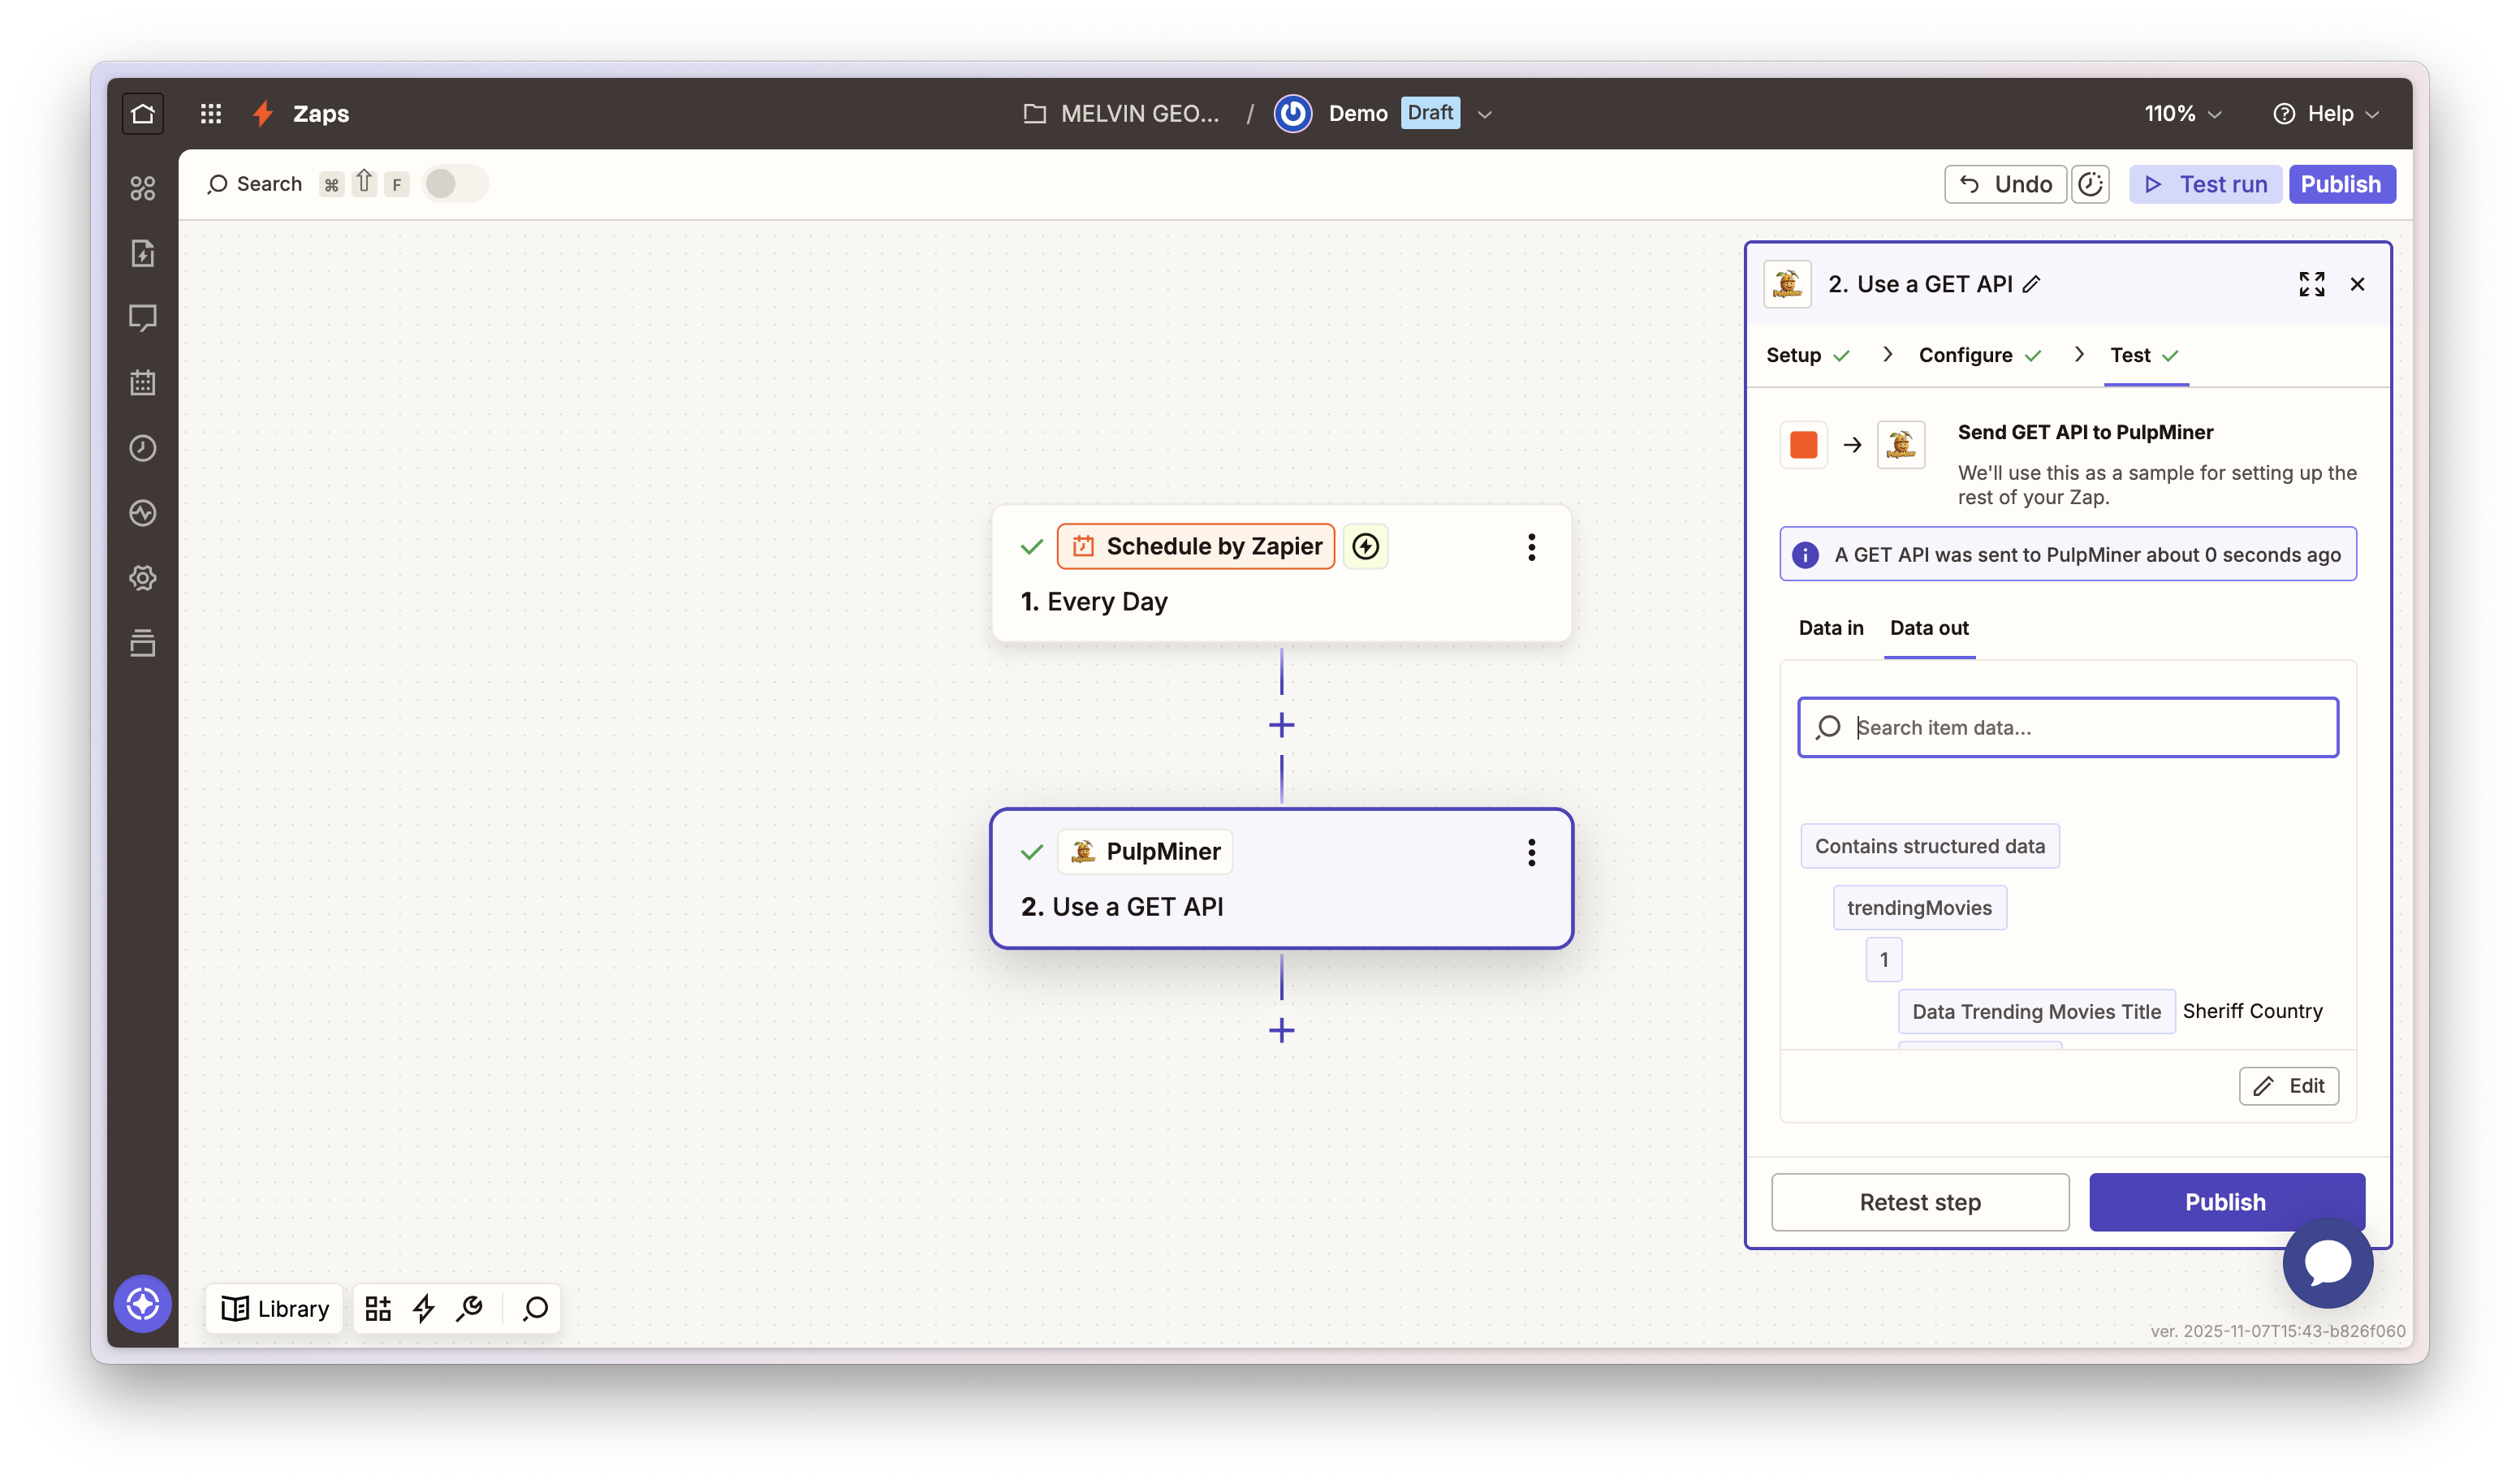Select the trendingMovies structured data pill
This screenshot has height=1484, width=2520.
(1919, 907)
